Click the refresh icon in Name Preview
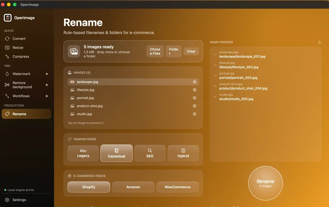The height and width of the screenshot is (207, 329). pos(320,42)
